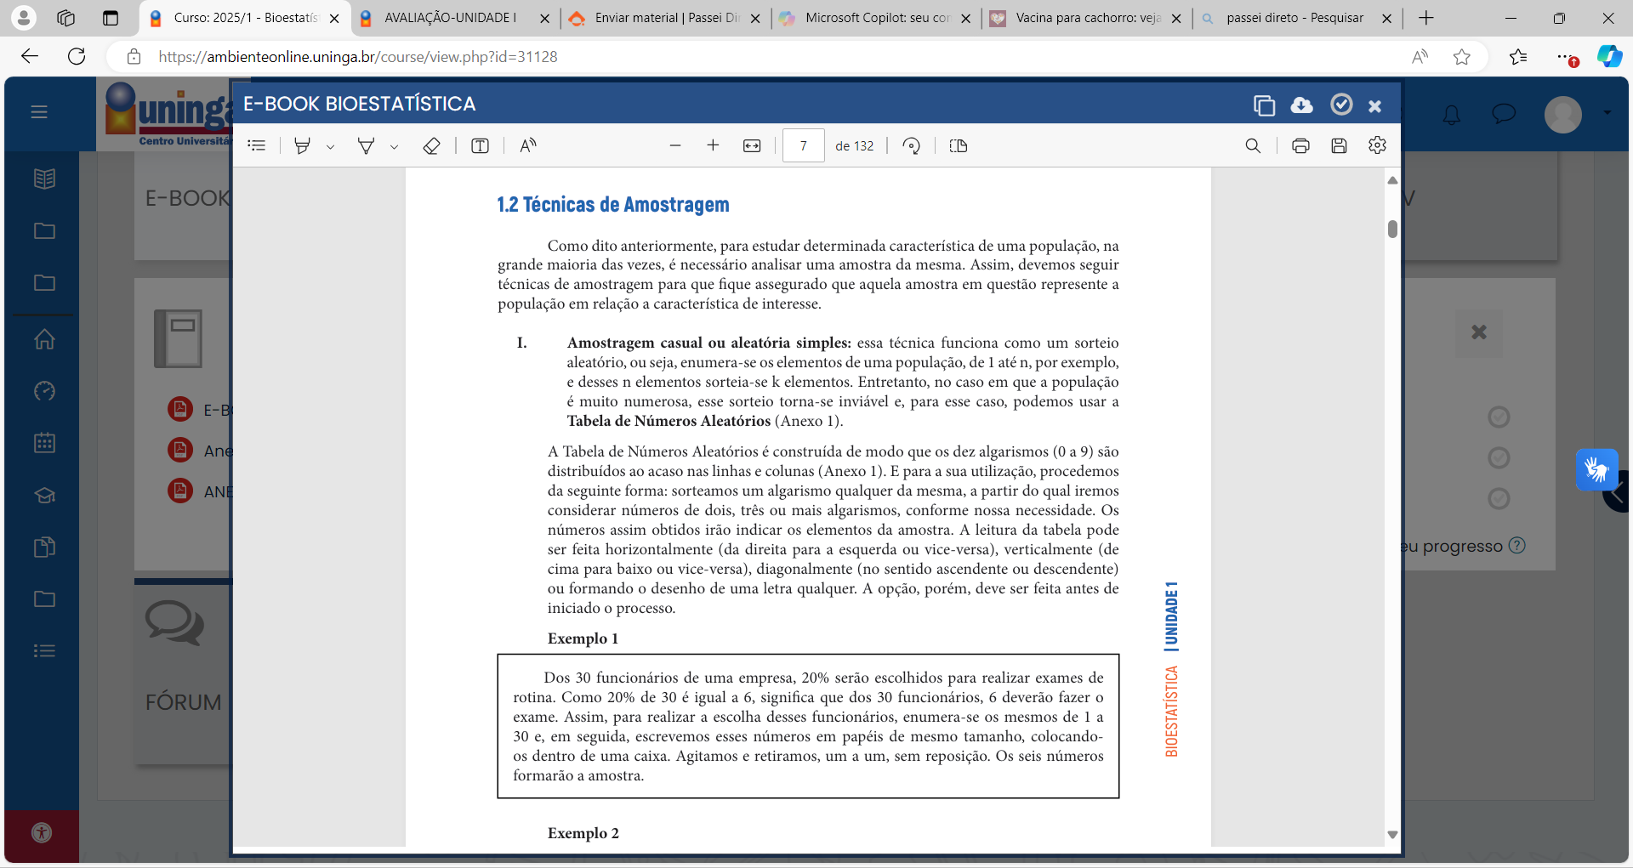
Task: Open search in the PDF viewer
Action: click(1253, 146)
